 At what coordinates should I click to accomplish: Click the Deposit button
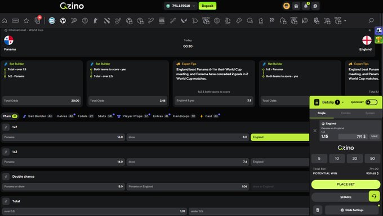point(207,6)
